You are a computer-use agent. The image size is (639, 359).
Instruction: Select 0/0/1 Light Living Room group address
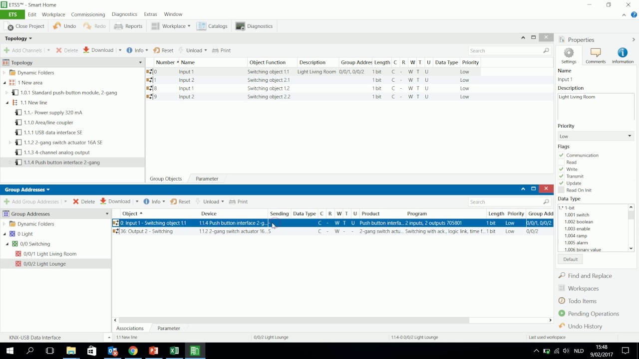(x=49, y=254)
